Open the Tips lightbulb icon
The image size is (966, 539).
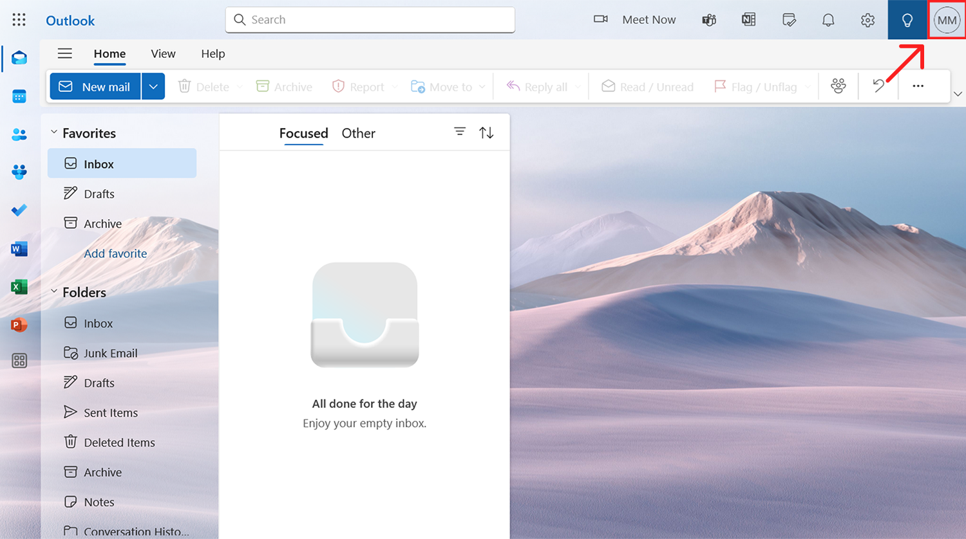(x=907, y=20)
